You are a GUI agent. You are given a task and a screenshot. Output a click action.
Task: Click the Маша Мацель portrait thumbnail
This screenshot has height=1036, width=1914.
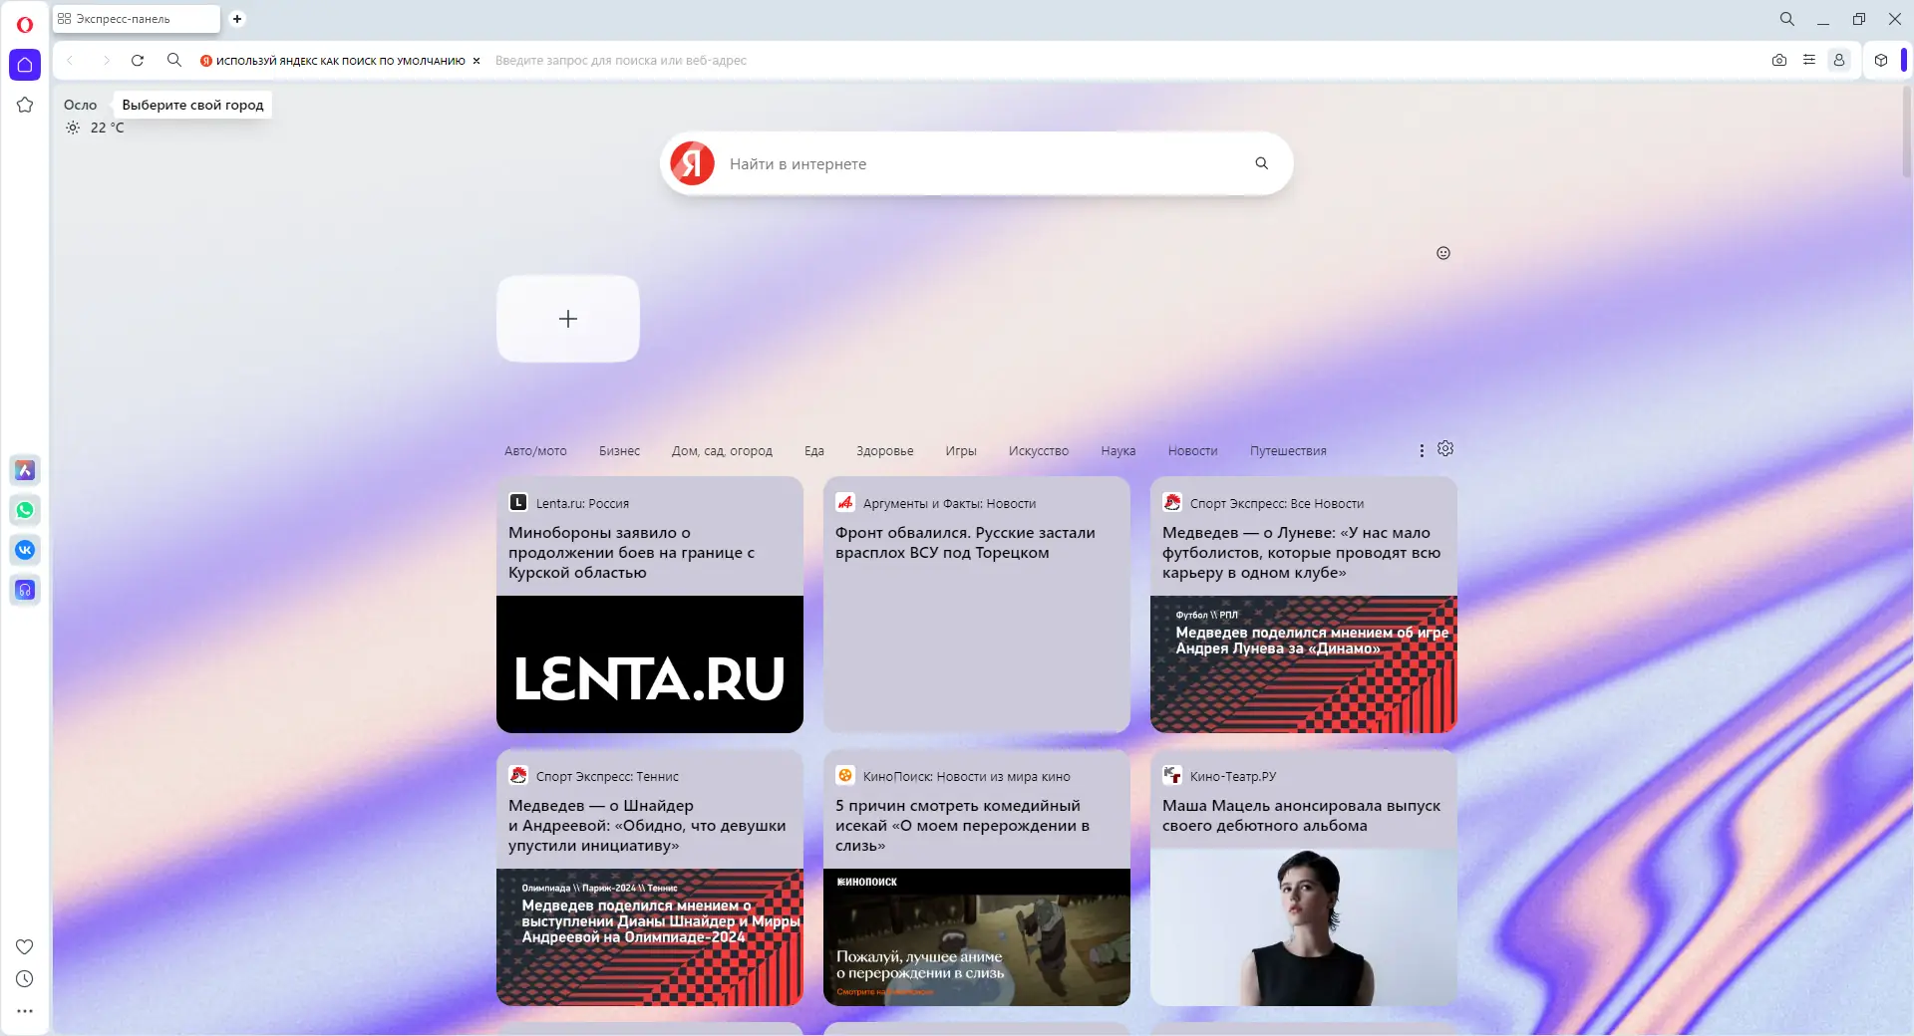1304,927
